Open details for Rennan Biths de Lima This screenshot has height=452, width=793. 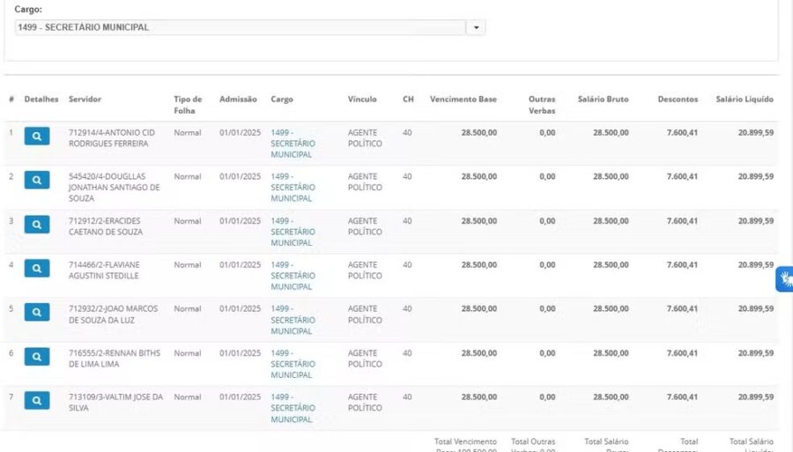36,357
